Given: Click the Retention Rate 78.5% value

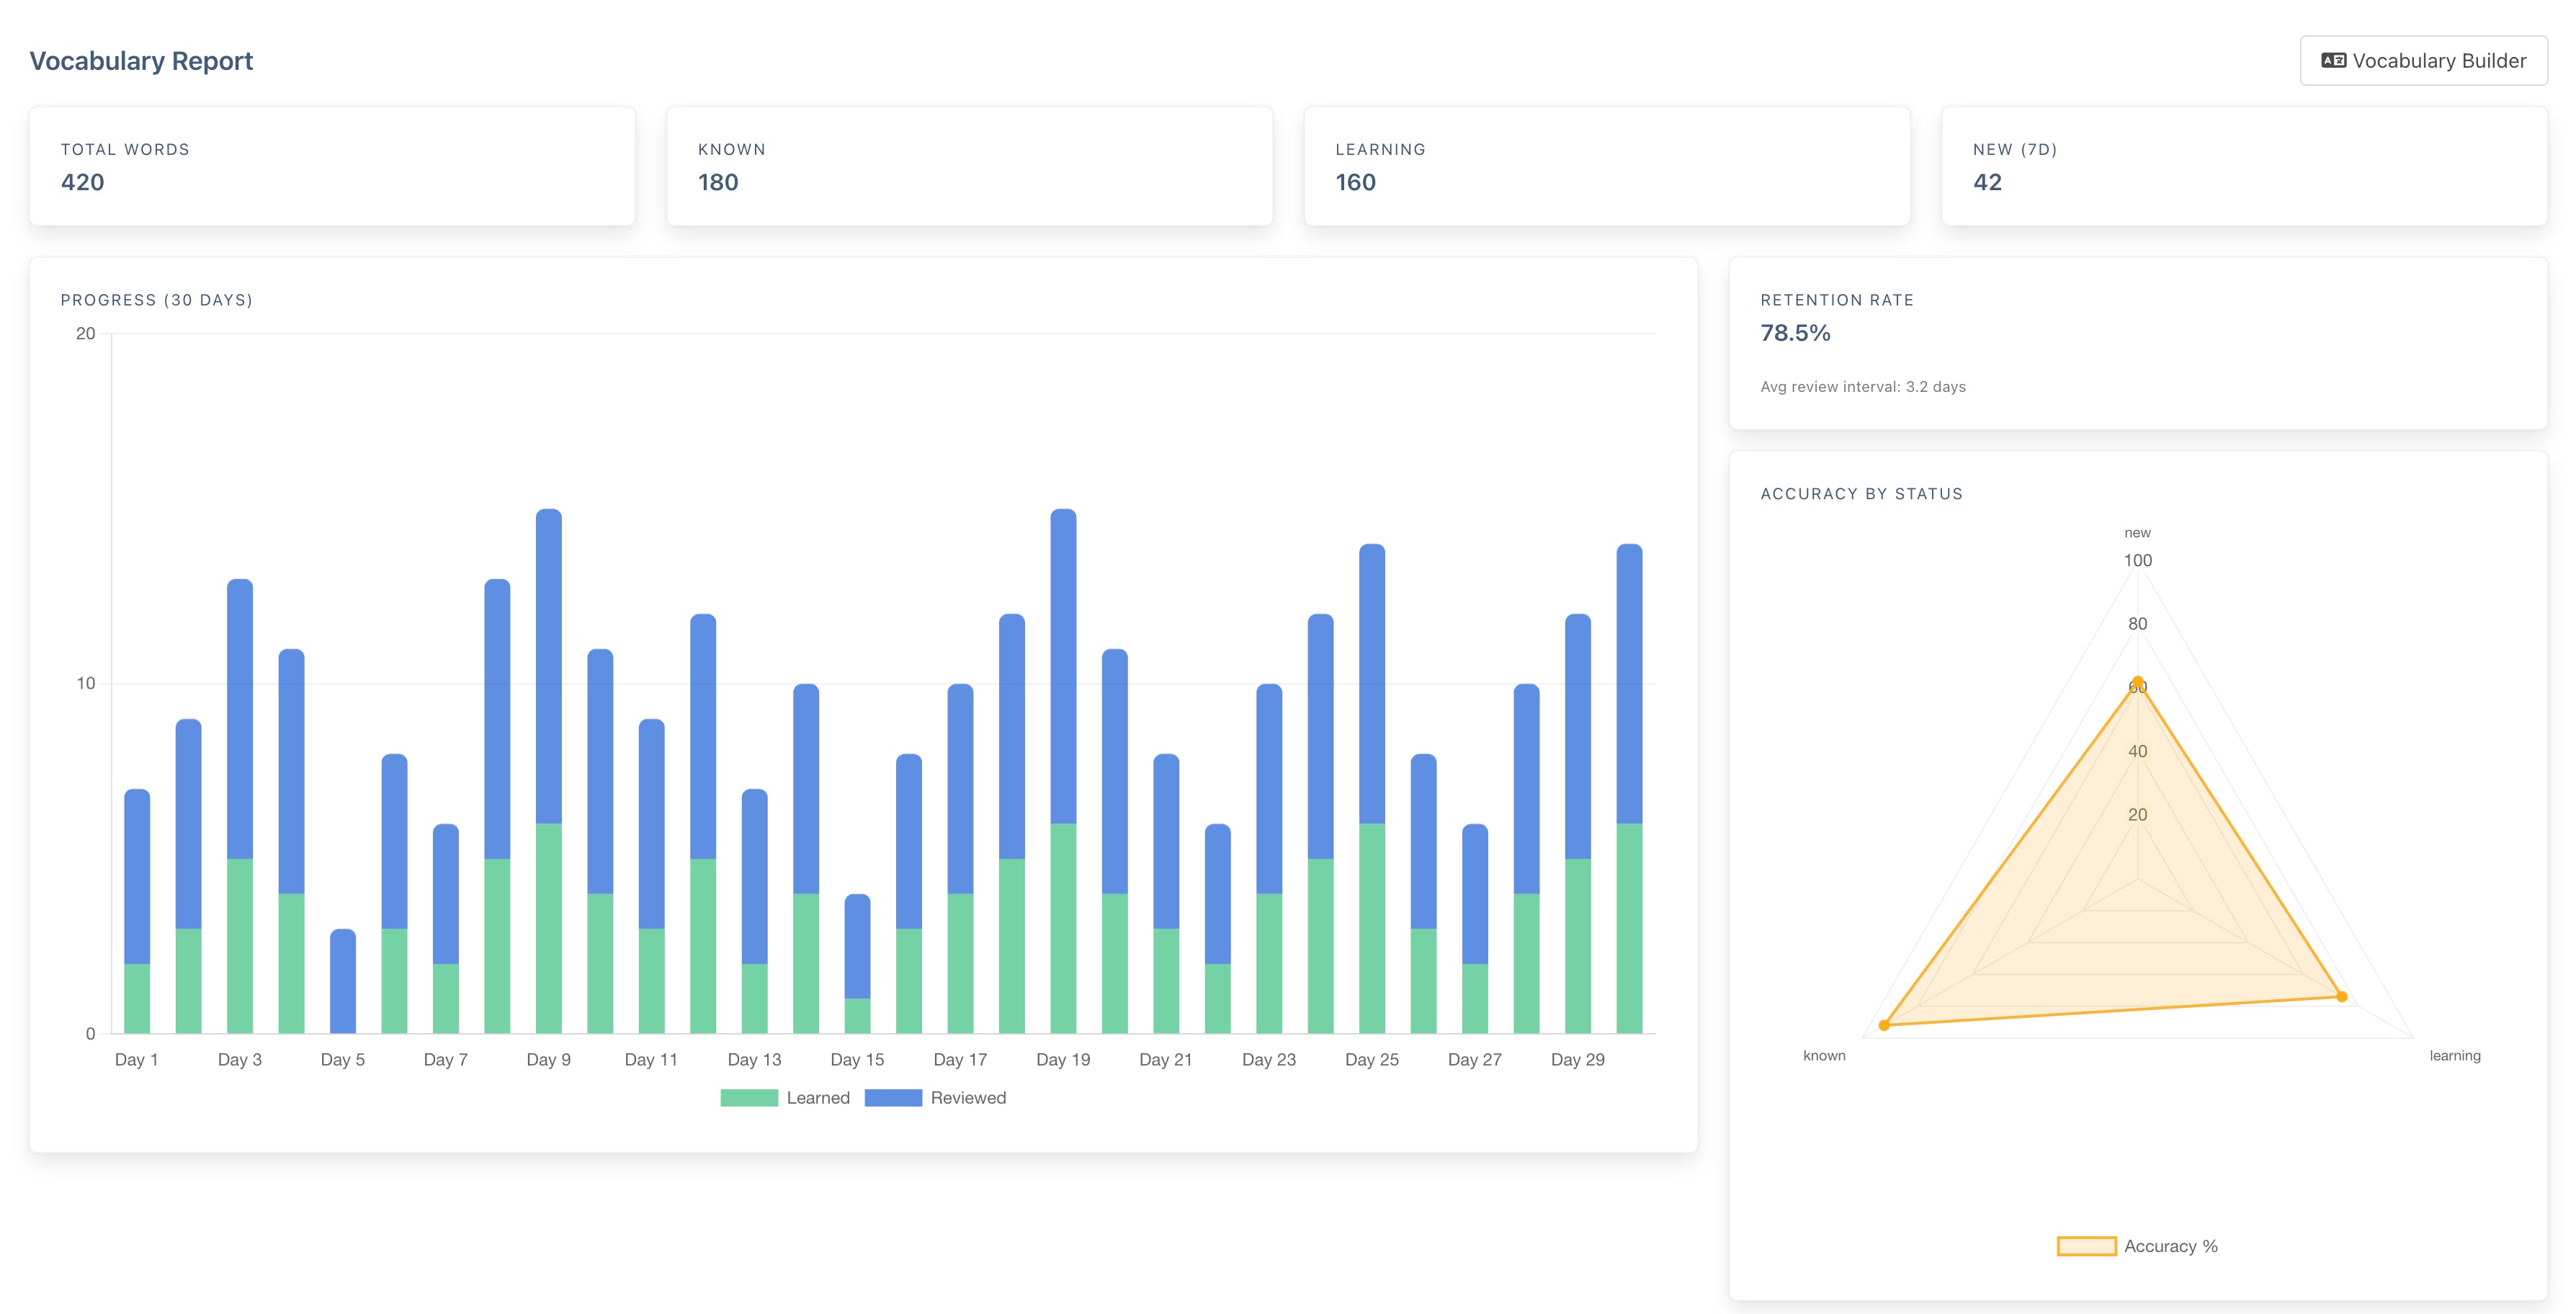Looking at the screenshot, I should (x=1795, y=333).
